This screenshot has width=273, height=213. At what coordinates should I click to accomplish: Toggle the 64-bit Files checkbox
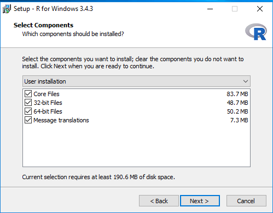pyautogui.click(x=28, y=111)
